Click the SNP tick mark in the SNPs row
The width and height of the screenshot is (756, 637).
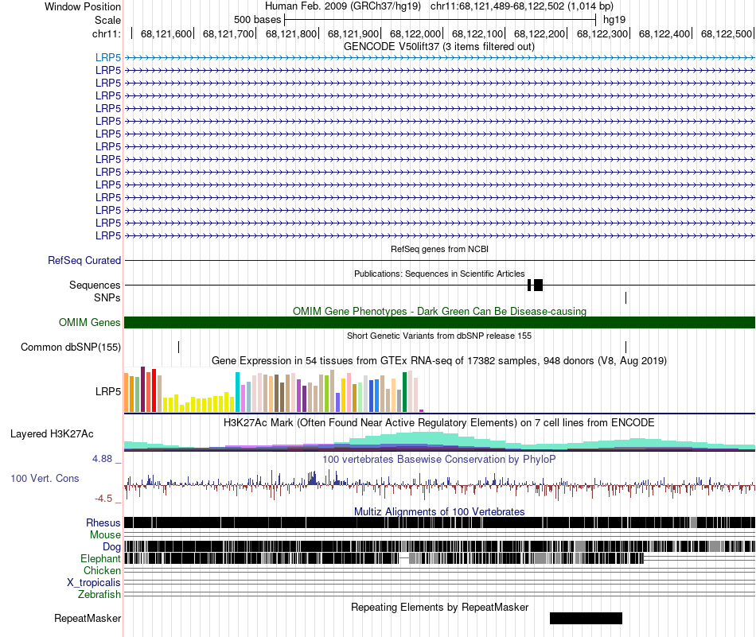click(x=625, y=297)
